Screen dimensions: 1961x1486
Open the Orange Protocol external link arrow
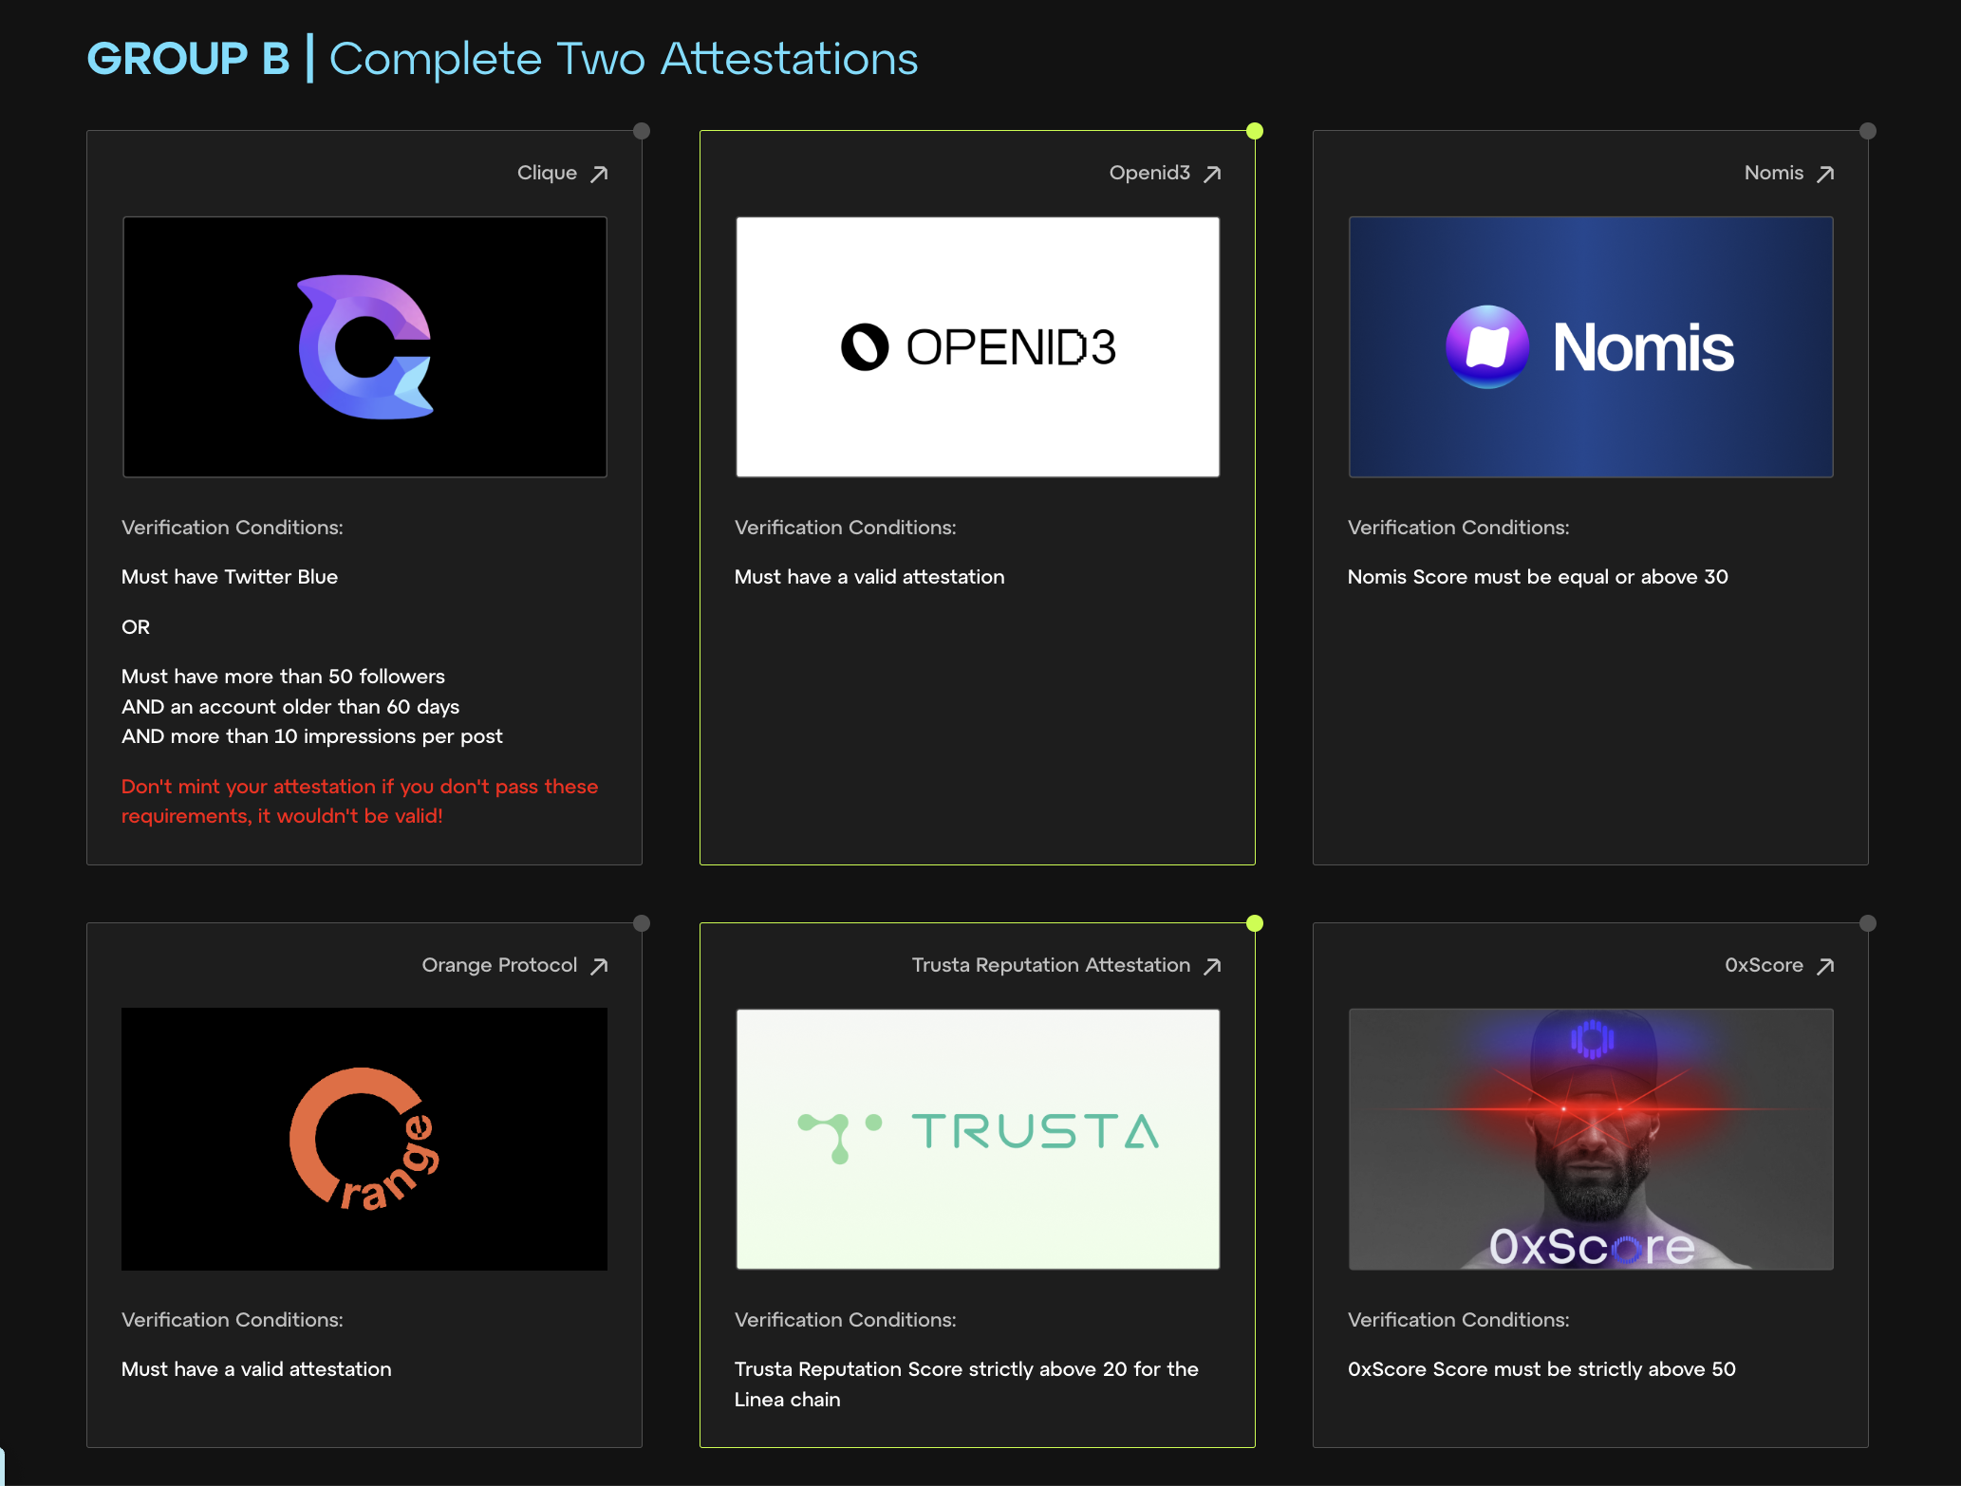[x=599, y=966]
